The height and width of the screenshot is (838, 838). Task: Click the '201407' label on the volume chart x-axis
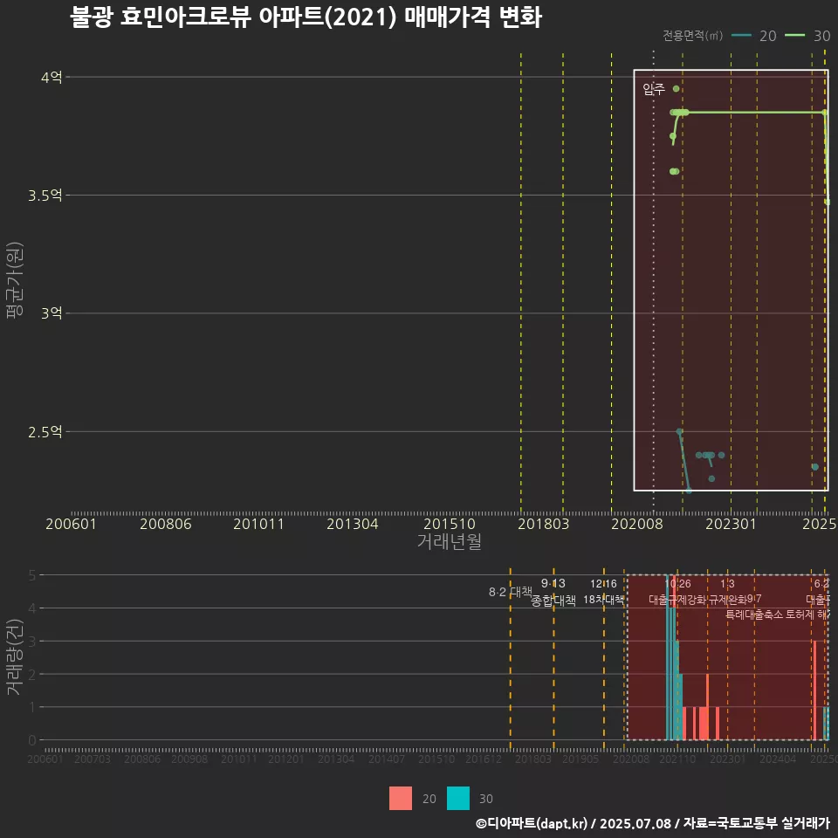[387, 759]
